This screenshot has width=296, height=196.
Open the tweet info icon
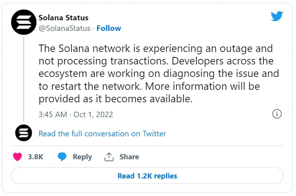click(x=276, y=114)
